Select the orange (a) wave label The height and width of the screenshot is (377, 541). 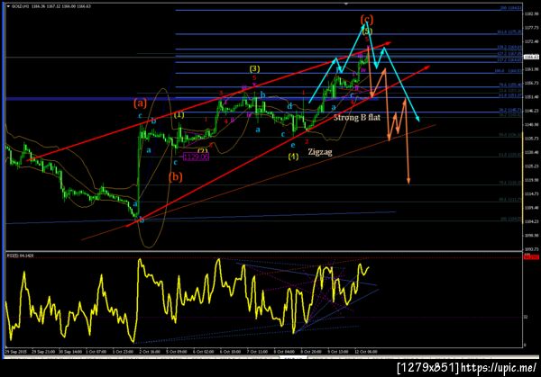click(140, 103)
